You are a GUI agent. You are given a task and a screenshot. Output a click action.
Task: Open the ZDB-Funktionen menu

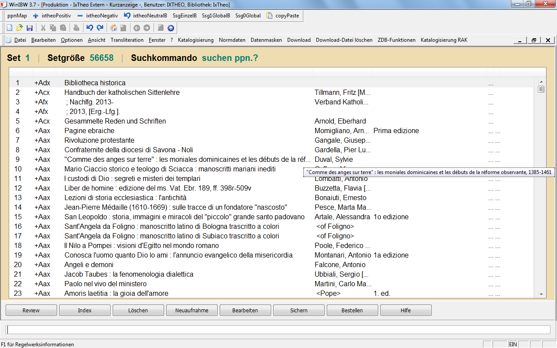396,40
